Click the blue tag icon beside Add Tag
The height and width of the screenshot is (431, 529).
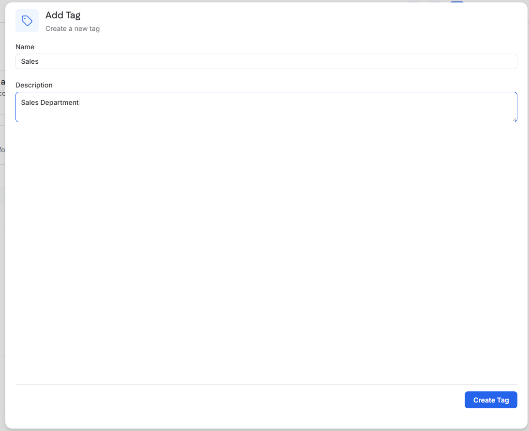[x=27, y=21]
